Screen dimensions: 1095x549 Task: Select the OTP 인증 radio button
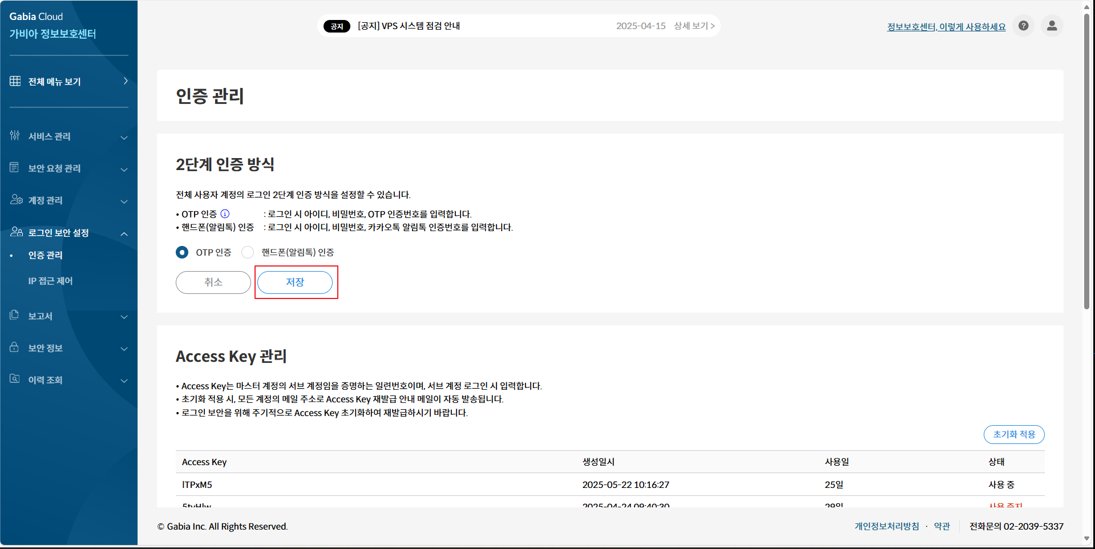[182, 252]
